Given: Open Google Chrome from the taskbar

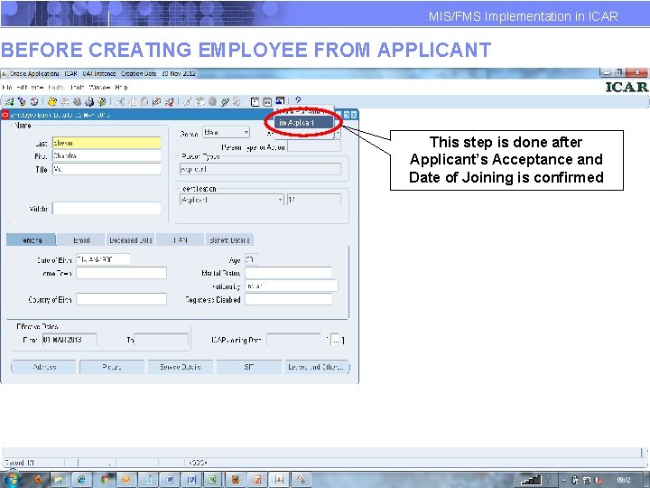Looking at the screenshot, I should [104, 480].
